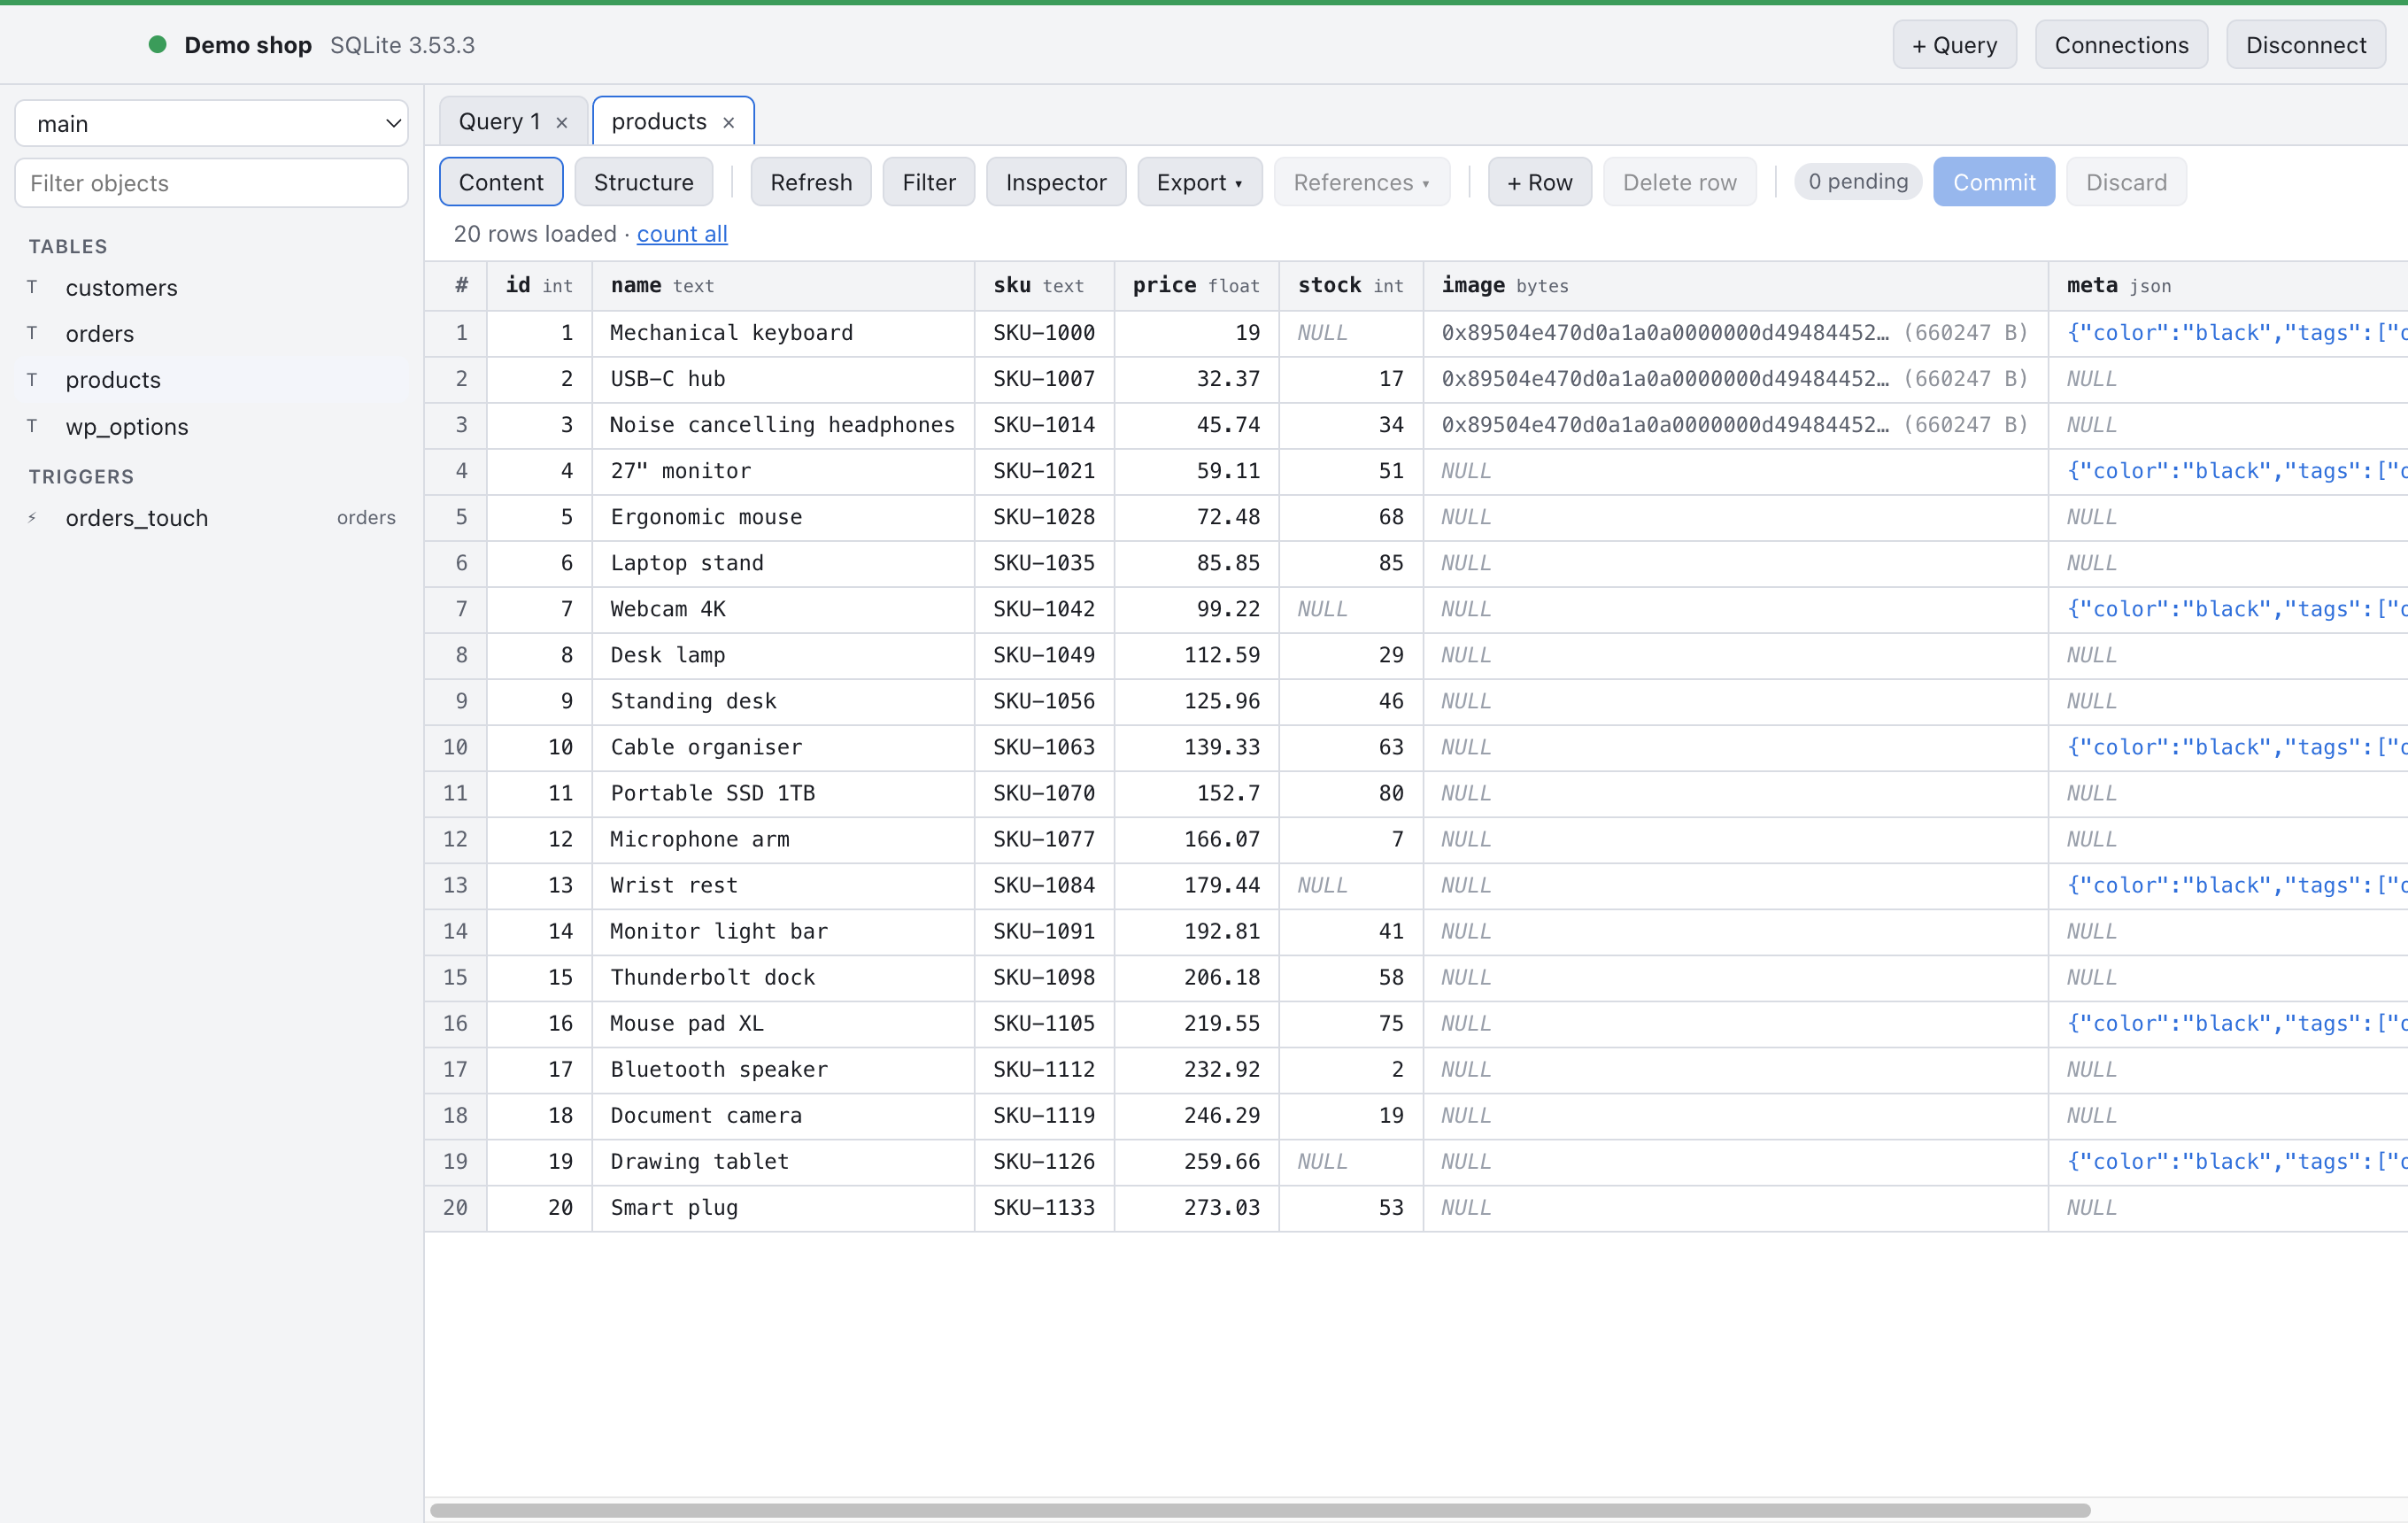
Task: Select the SKU-1042 cell
Action: [x=1044, y=609]
